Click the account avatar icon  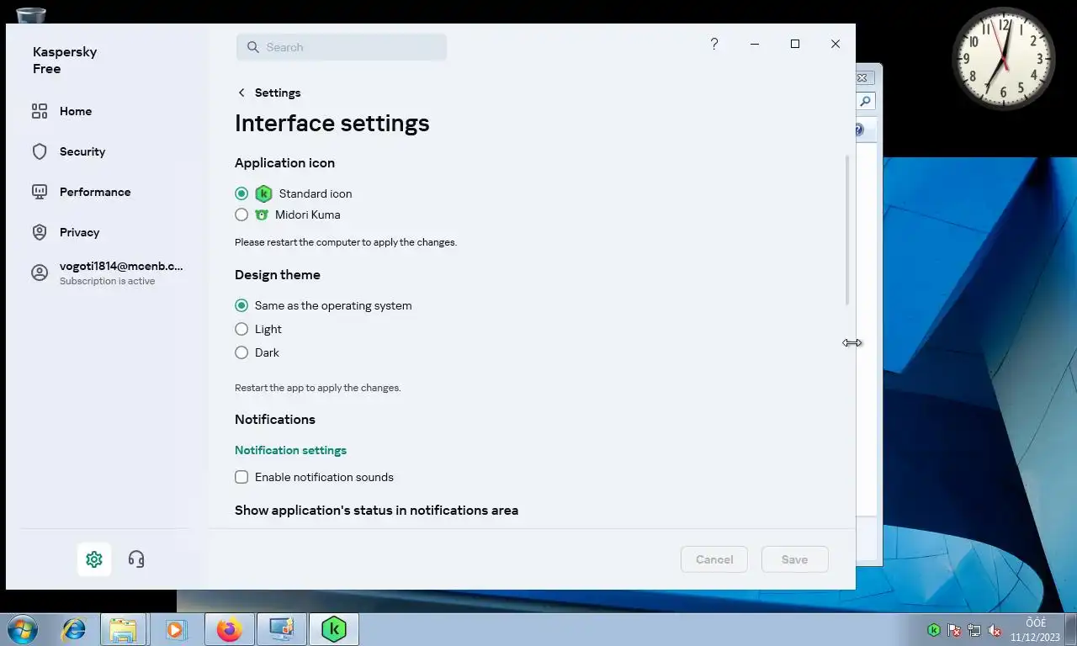40,273
